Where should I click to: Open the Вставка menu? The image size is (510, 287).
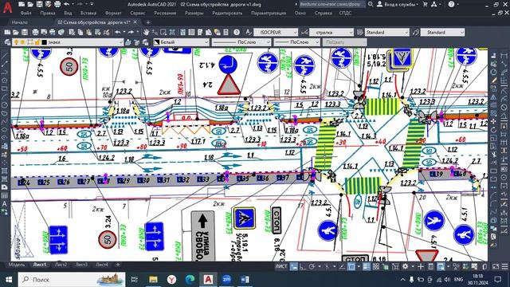(x=88, y=13)
